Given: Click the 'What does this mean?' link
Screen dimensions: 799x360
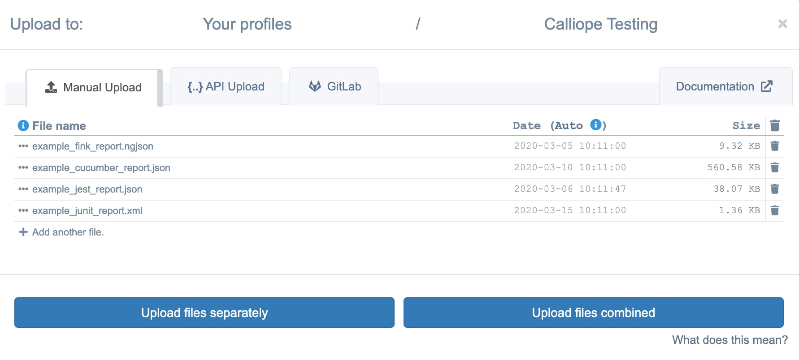Looking at the screenshot, I should click(730, 340).
